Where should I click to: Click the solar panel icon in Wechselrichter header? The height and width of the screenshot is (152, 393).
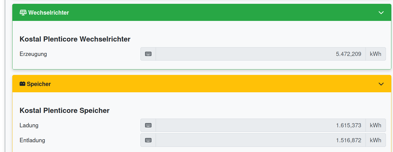tap(23, 12)
